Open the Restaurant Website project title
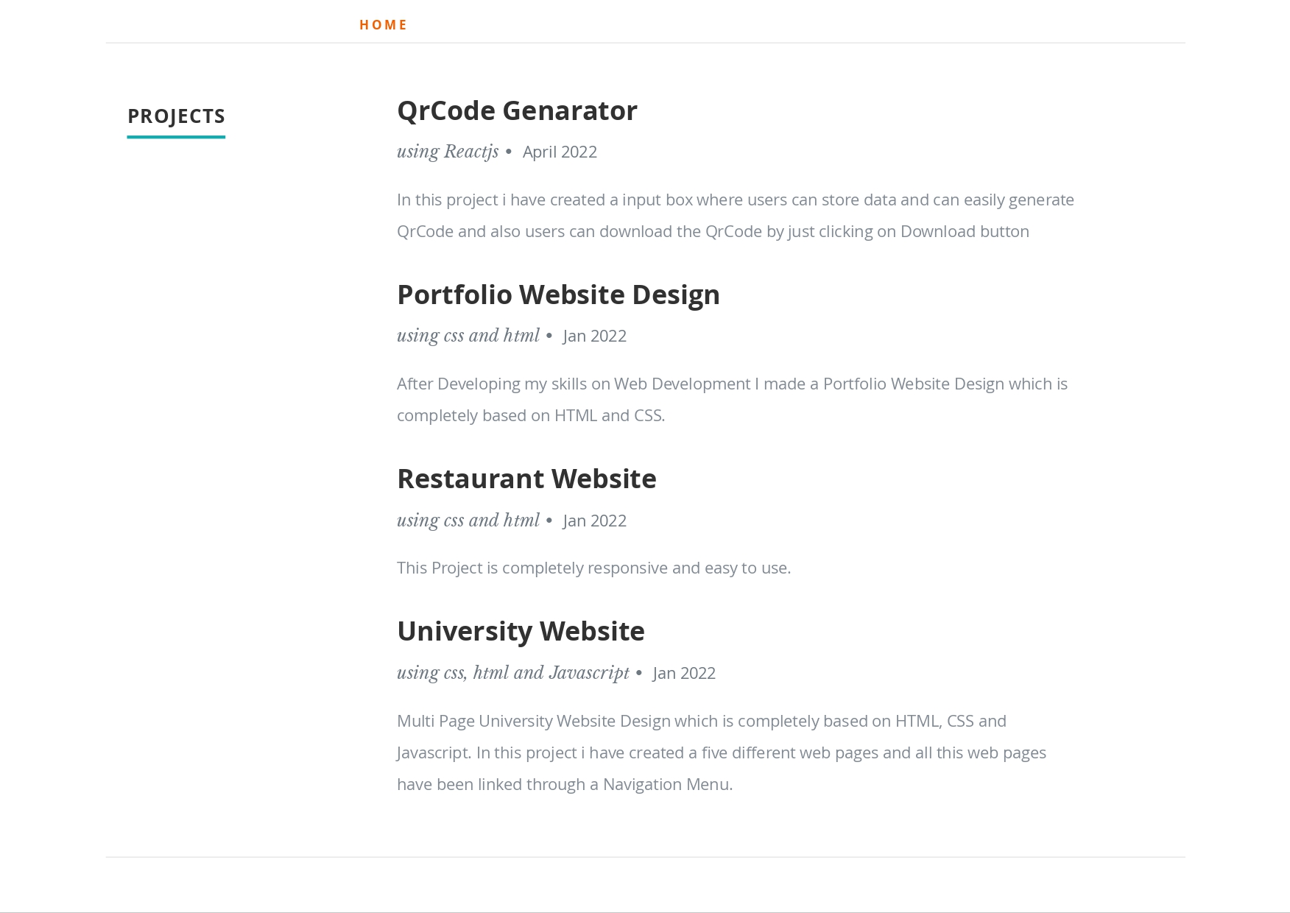The width and height of the screenshot is (1290, 913). [x=526, y=479]
